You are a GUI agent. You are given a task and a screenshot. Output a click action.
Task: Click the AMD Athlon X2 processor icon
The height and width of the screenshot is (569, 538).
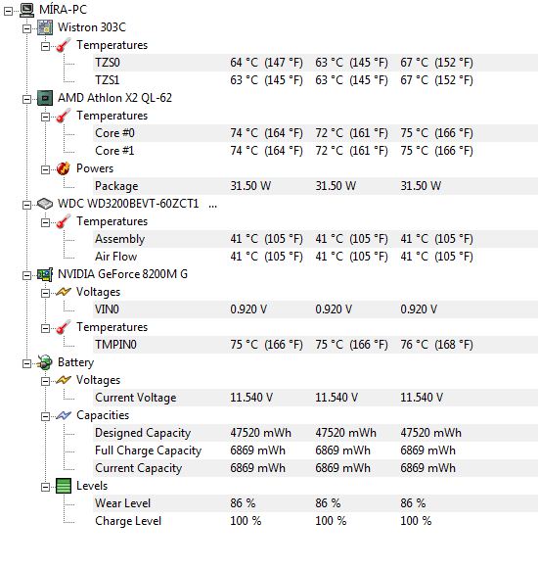pyautogui.click(x=45, y=98)
